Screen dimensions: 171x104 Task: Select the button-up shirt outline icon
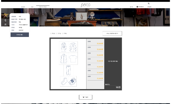click(x=64, y=59)
